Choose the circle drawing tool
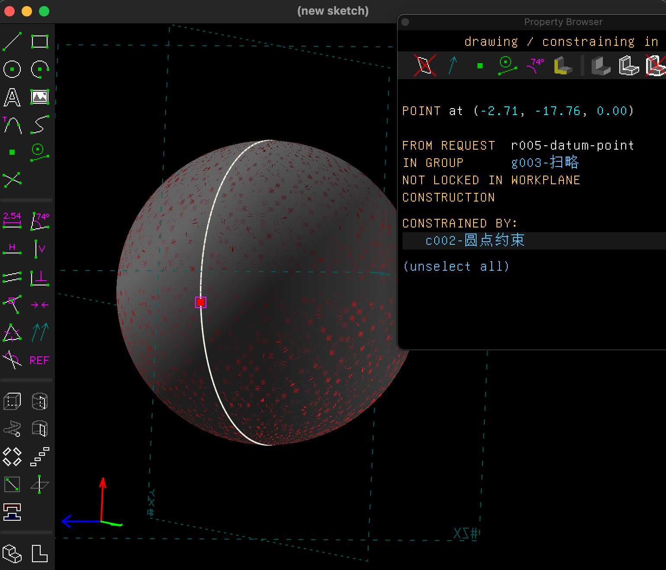 coord(12,69)
